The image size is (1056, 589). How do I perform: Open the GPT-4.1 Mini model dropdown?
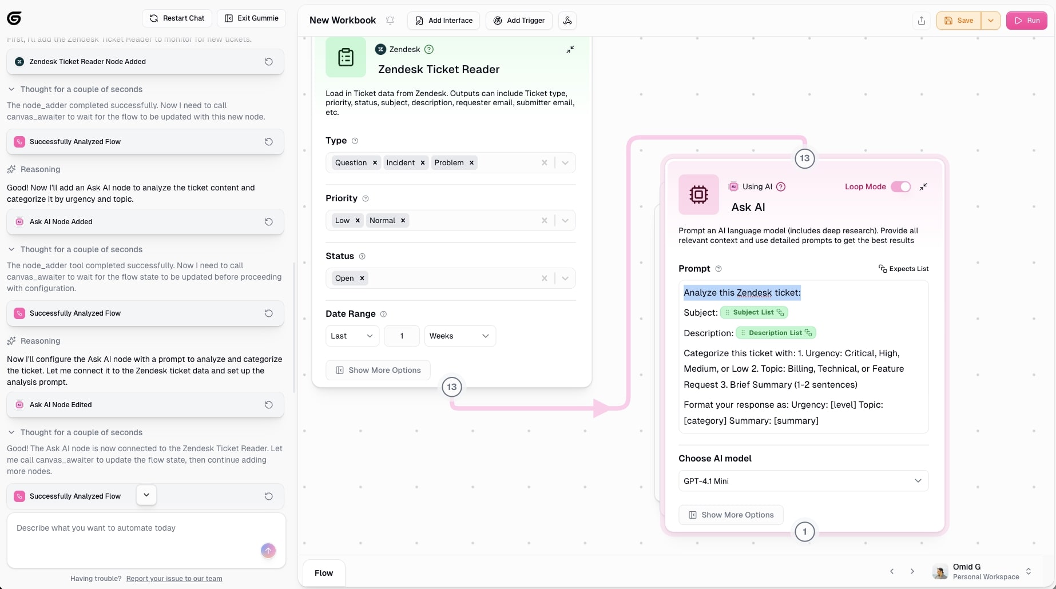pyautogui.click(x=803, y=481)
